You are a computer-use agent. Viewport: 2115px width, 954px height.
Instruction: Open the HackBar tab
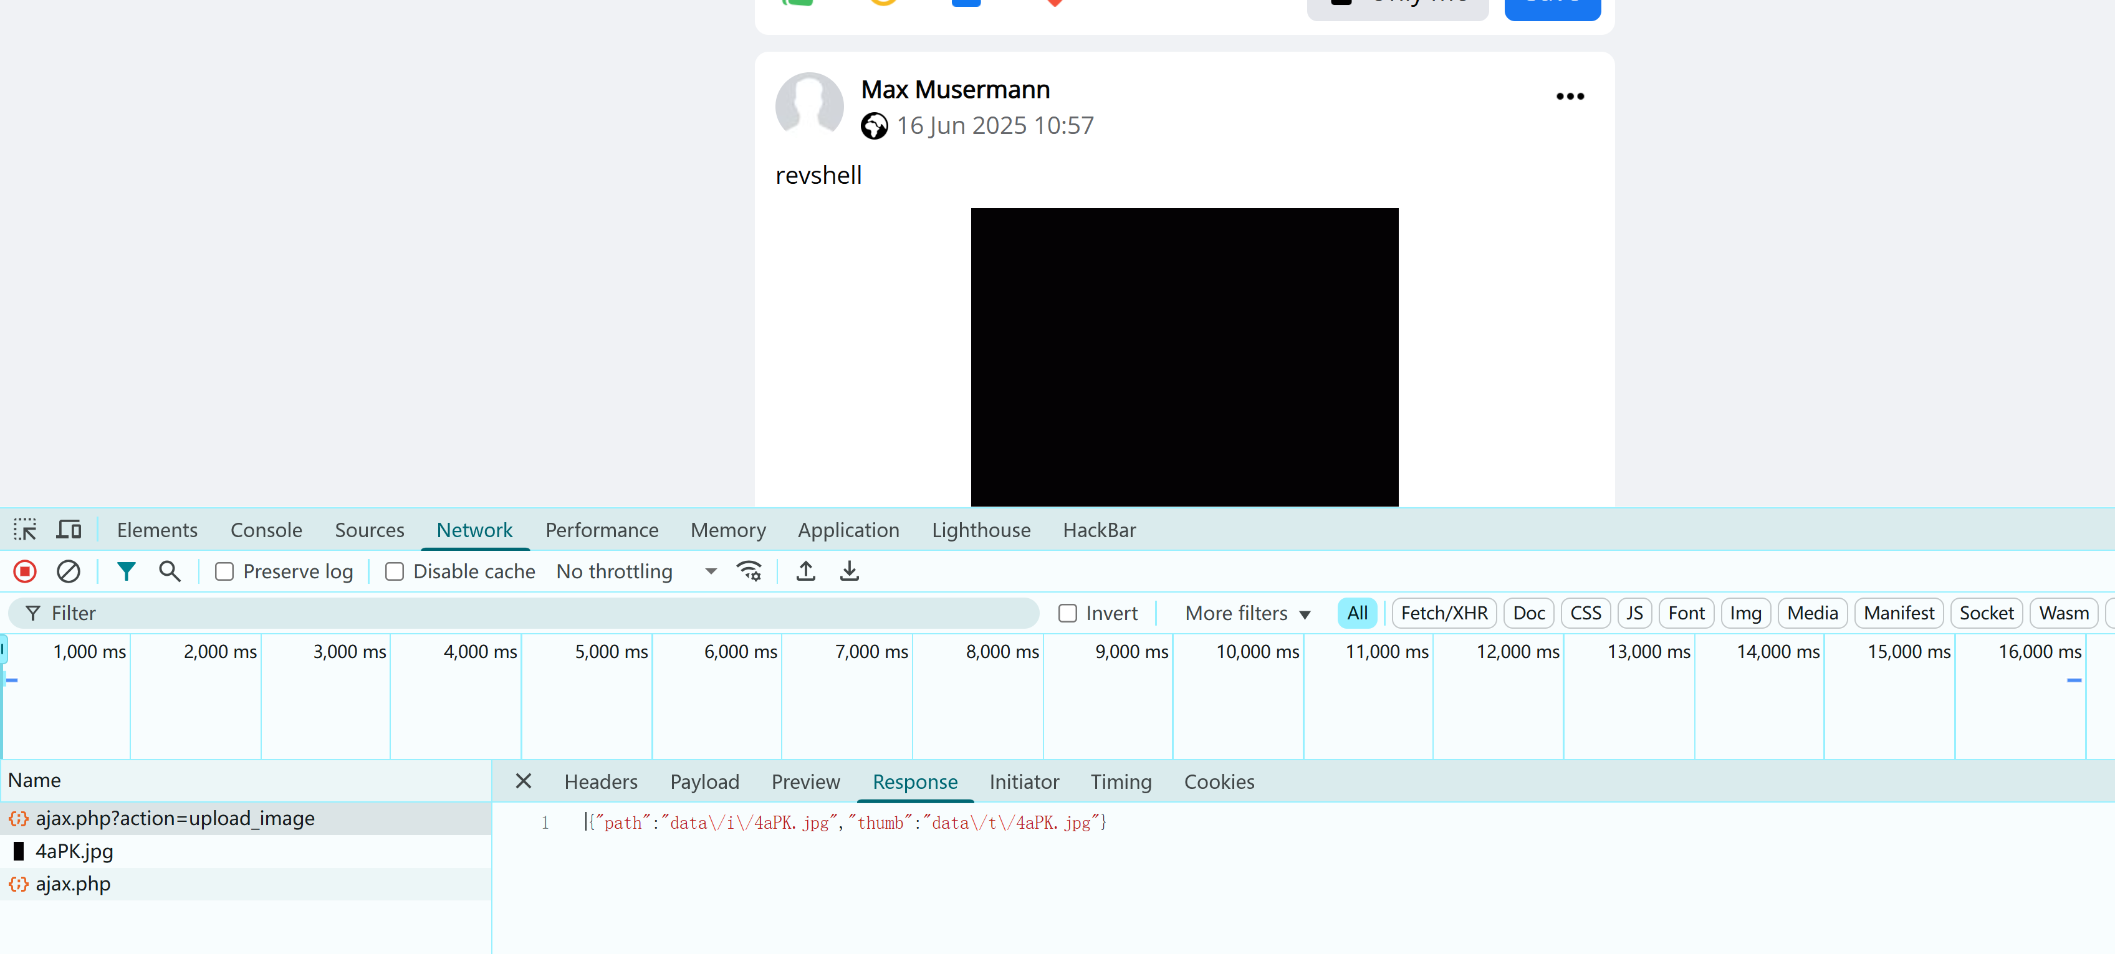[x=1100, y=530]
